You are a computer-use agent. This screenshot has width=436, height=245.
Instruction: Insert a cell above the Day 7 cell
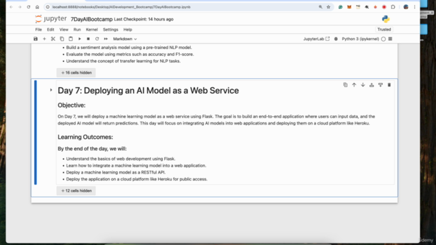click(371, 84)
